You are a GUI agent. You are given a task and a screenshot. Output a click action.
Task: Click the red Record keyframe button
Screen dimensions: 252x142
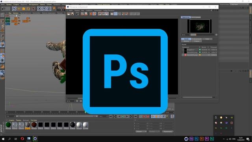point(144,116)
